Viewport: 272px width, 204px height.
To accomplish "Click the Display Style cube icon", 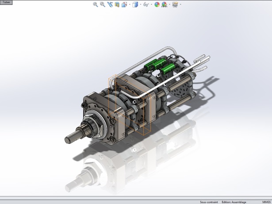I will pyautogui.click(x=135, y=5).
